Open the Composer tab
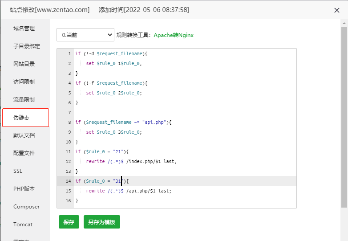Viewport: 348px width, 241px height. point(26,207)
